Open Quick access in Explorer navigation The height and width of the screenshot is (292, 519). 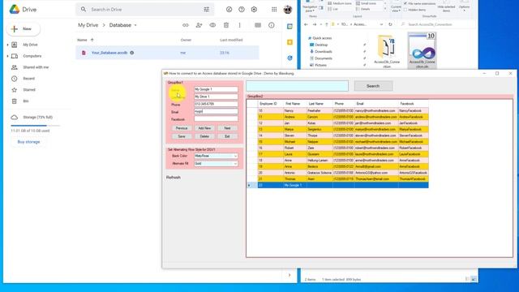(320, 38)
